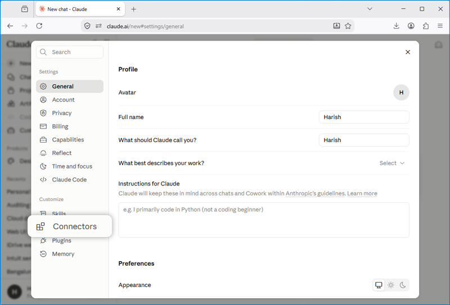Switch appearance to dark mode
The height and width of the screenshot is (305, 450).
coord(403,285)
